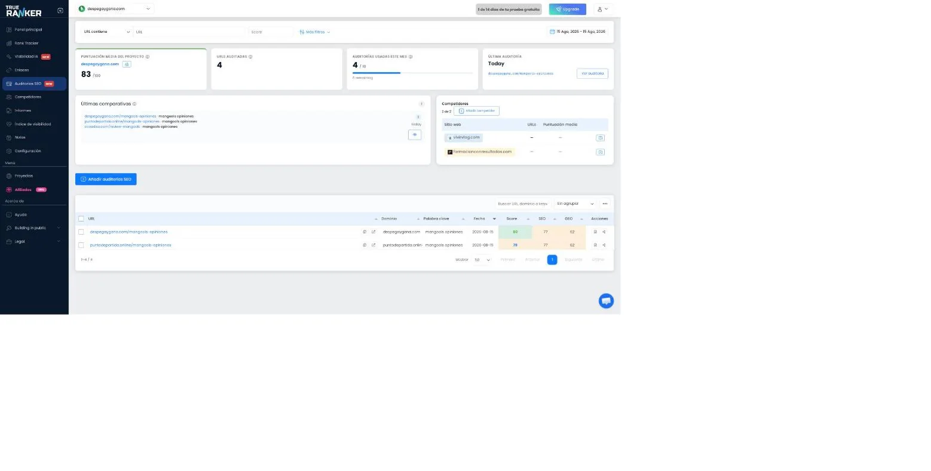Focus the Score filter input
The image size is (931, 471).
coord(271,32)
